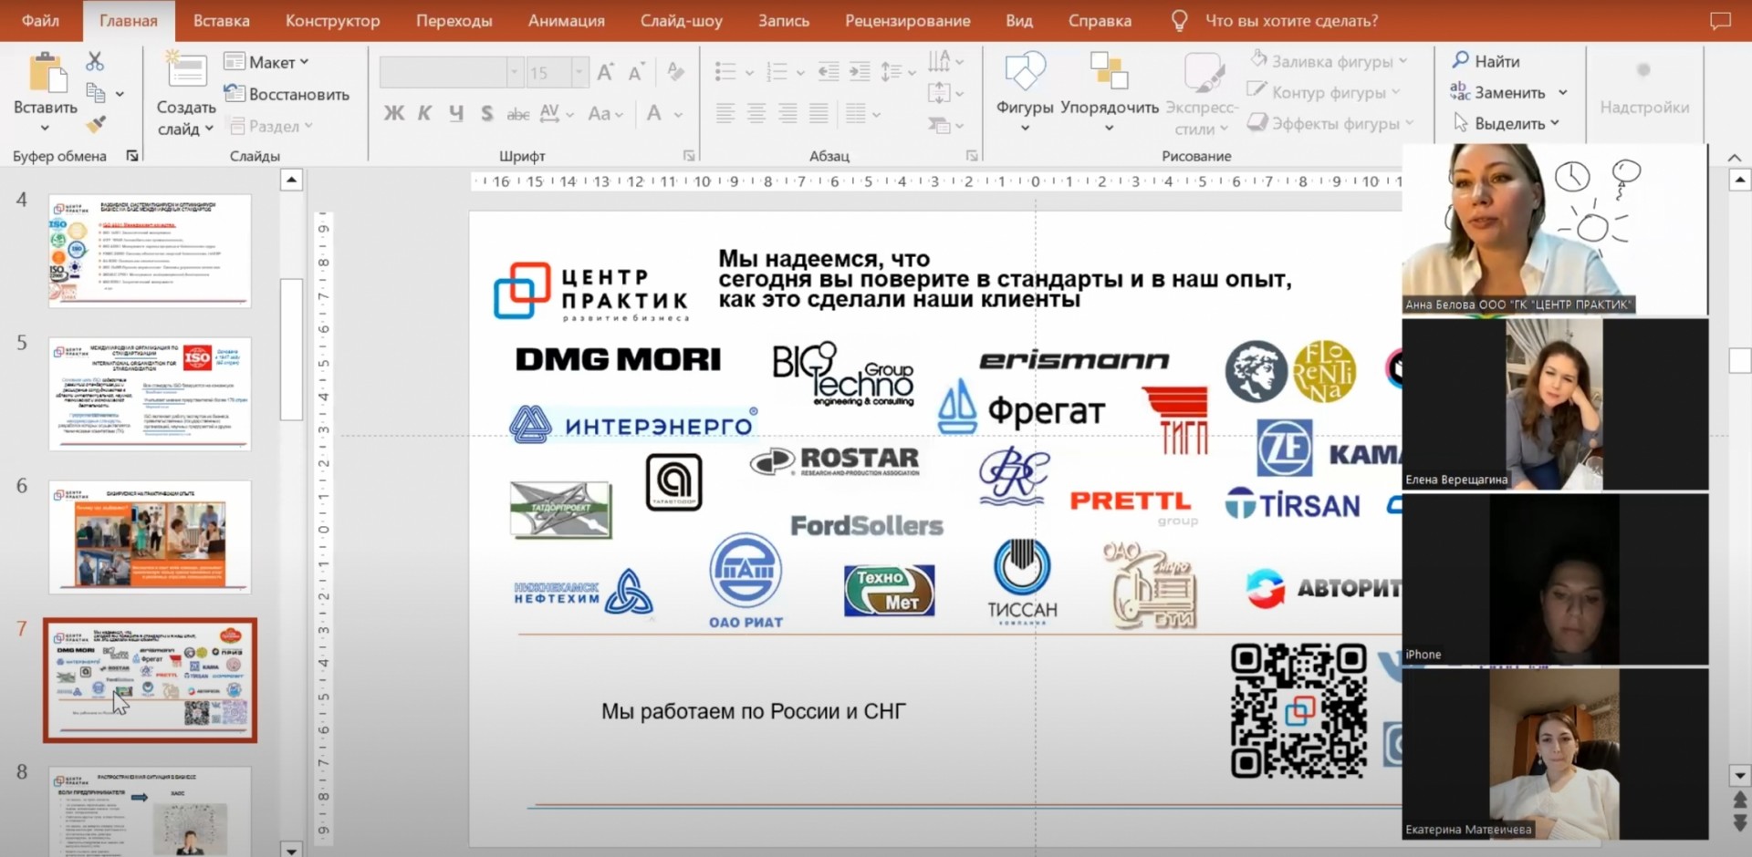Switch to the Вставка tab
The width and height of the screenshot is (1752, 857).
coord(222,20)
